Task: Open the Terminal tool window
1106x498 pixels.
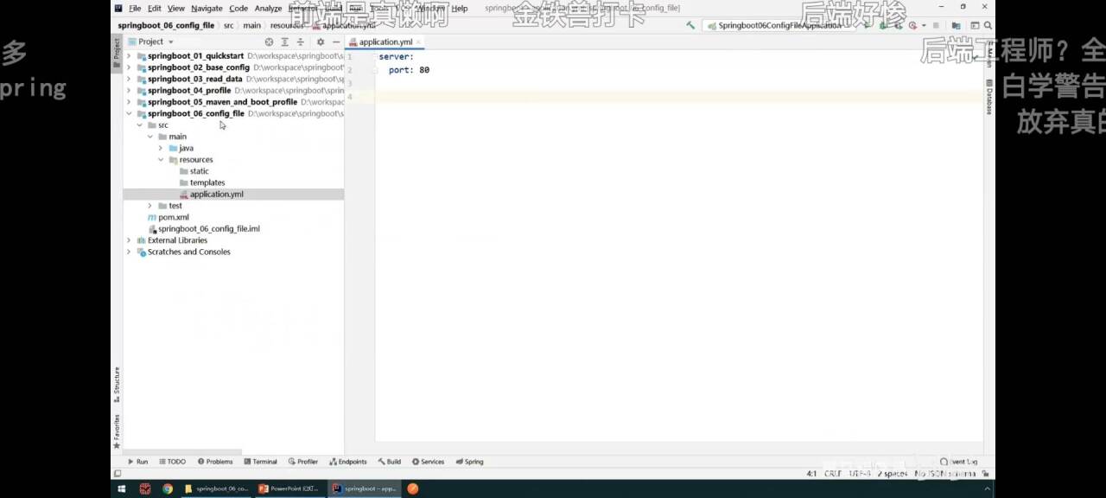Action: (261, 462)
